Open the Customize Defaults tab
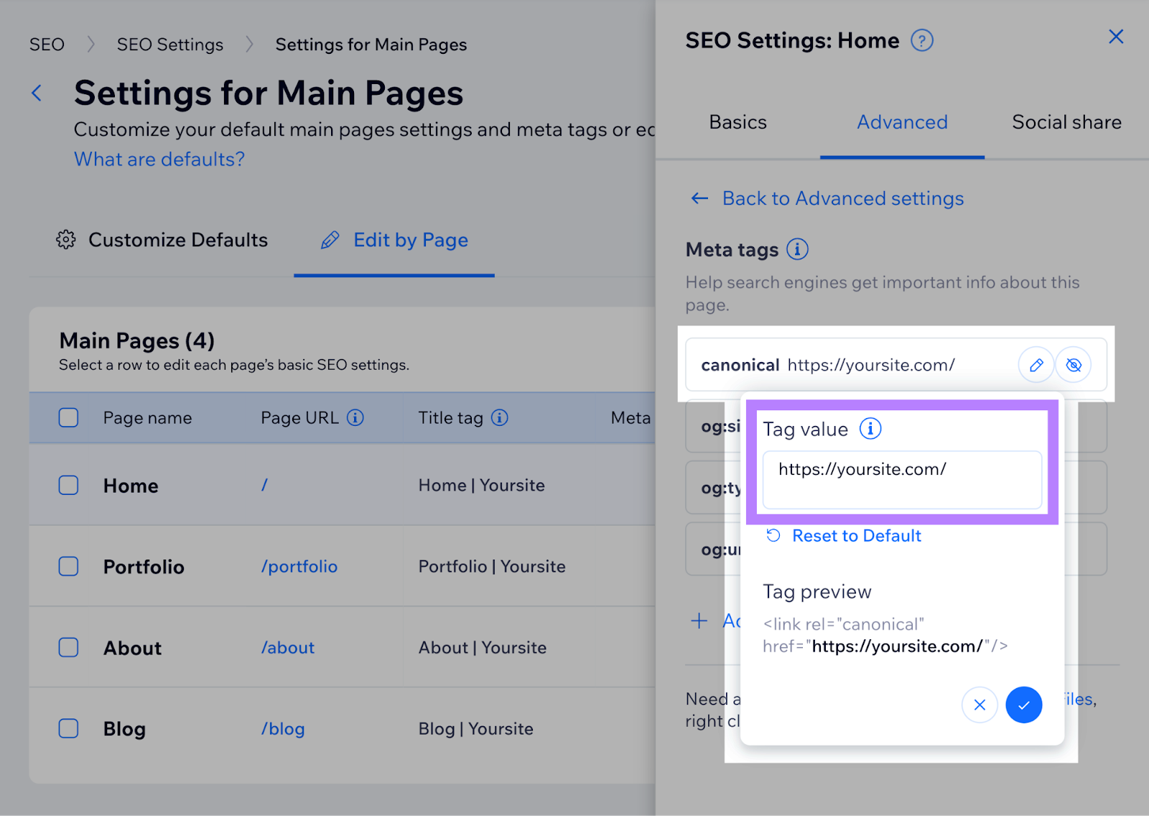Image resolution: width=1149 pixels, height=816 pixels. point(162,240)
